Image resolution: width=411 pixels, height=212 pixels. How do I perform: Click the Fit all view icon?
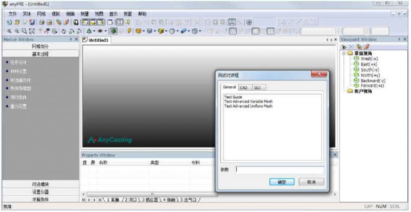[x=32, y=31]
